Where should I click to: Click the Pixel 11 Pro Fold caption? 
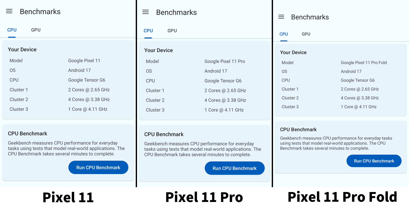point(342,197)
